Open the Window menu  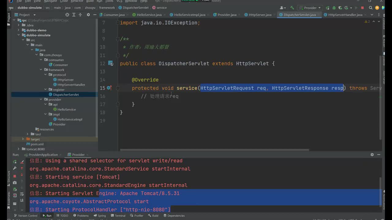tap(131, 1)
